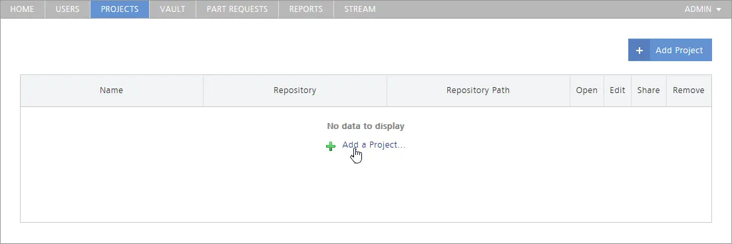Click the Add Project button label

679,51
